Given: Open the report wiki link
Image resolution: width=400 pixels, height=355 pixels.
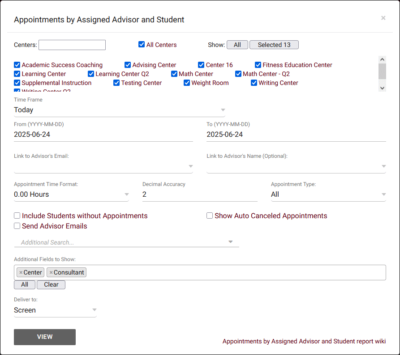Looking at the screenshot, I should 304,341.
